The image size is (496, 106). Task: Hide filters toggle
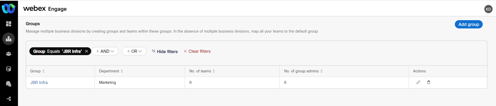click(x=165, y=51)
